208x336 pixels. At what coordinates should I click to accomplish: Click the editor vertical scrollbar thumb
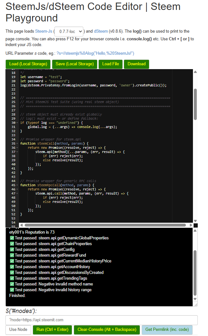pos(195,104)
